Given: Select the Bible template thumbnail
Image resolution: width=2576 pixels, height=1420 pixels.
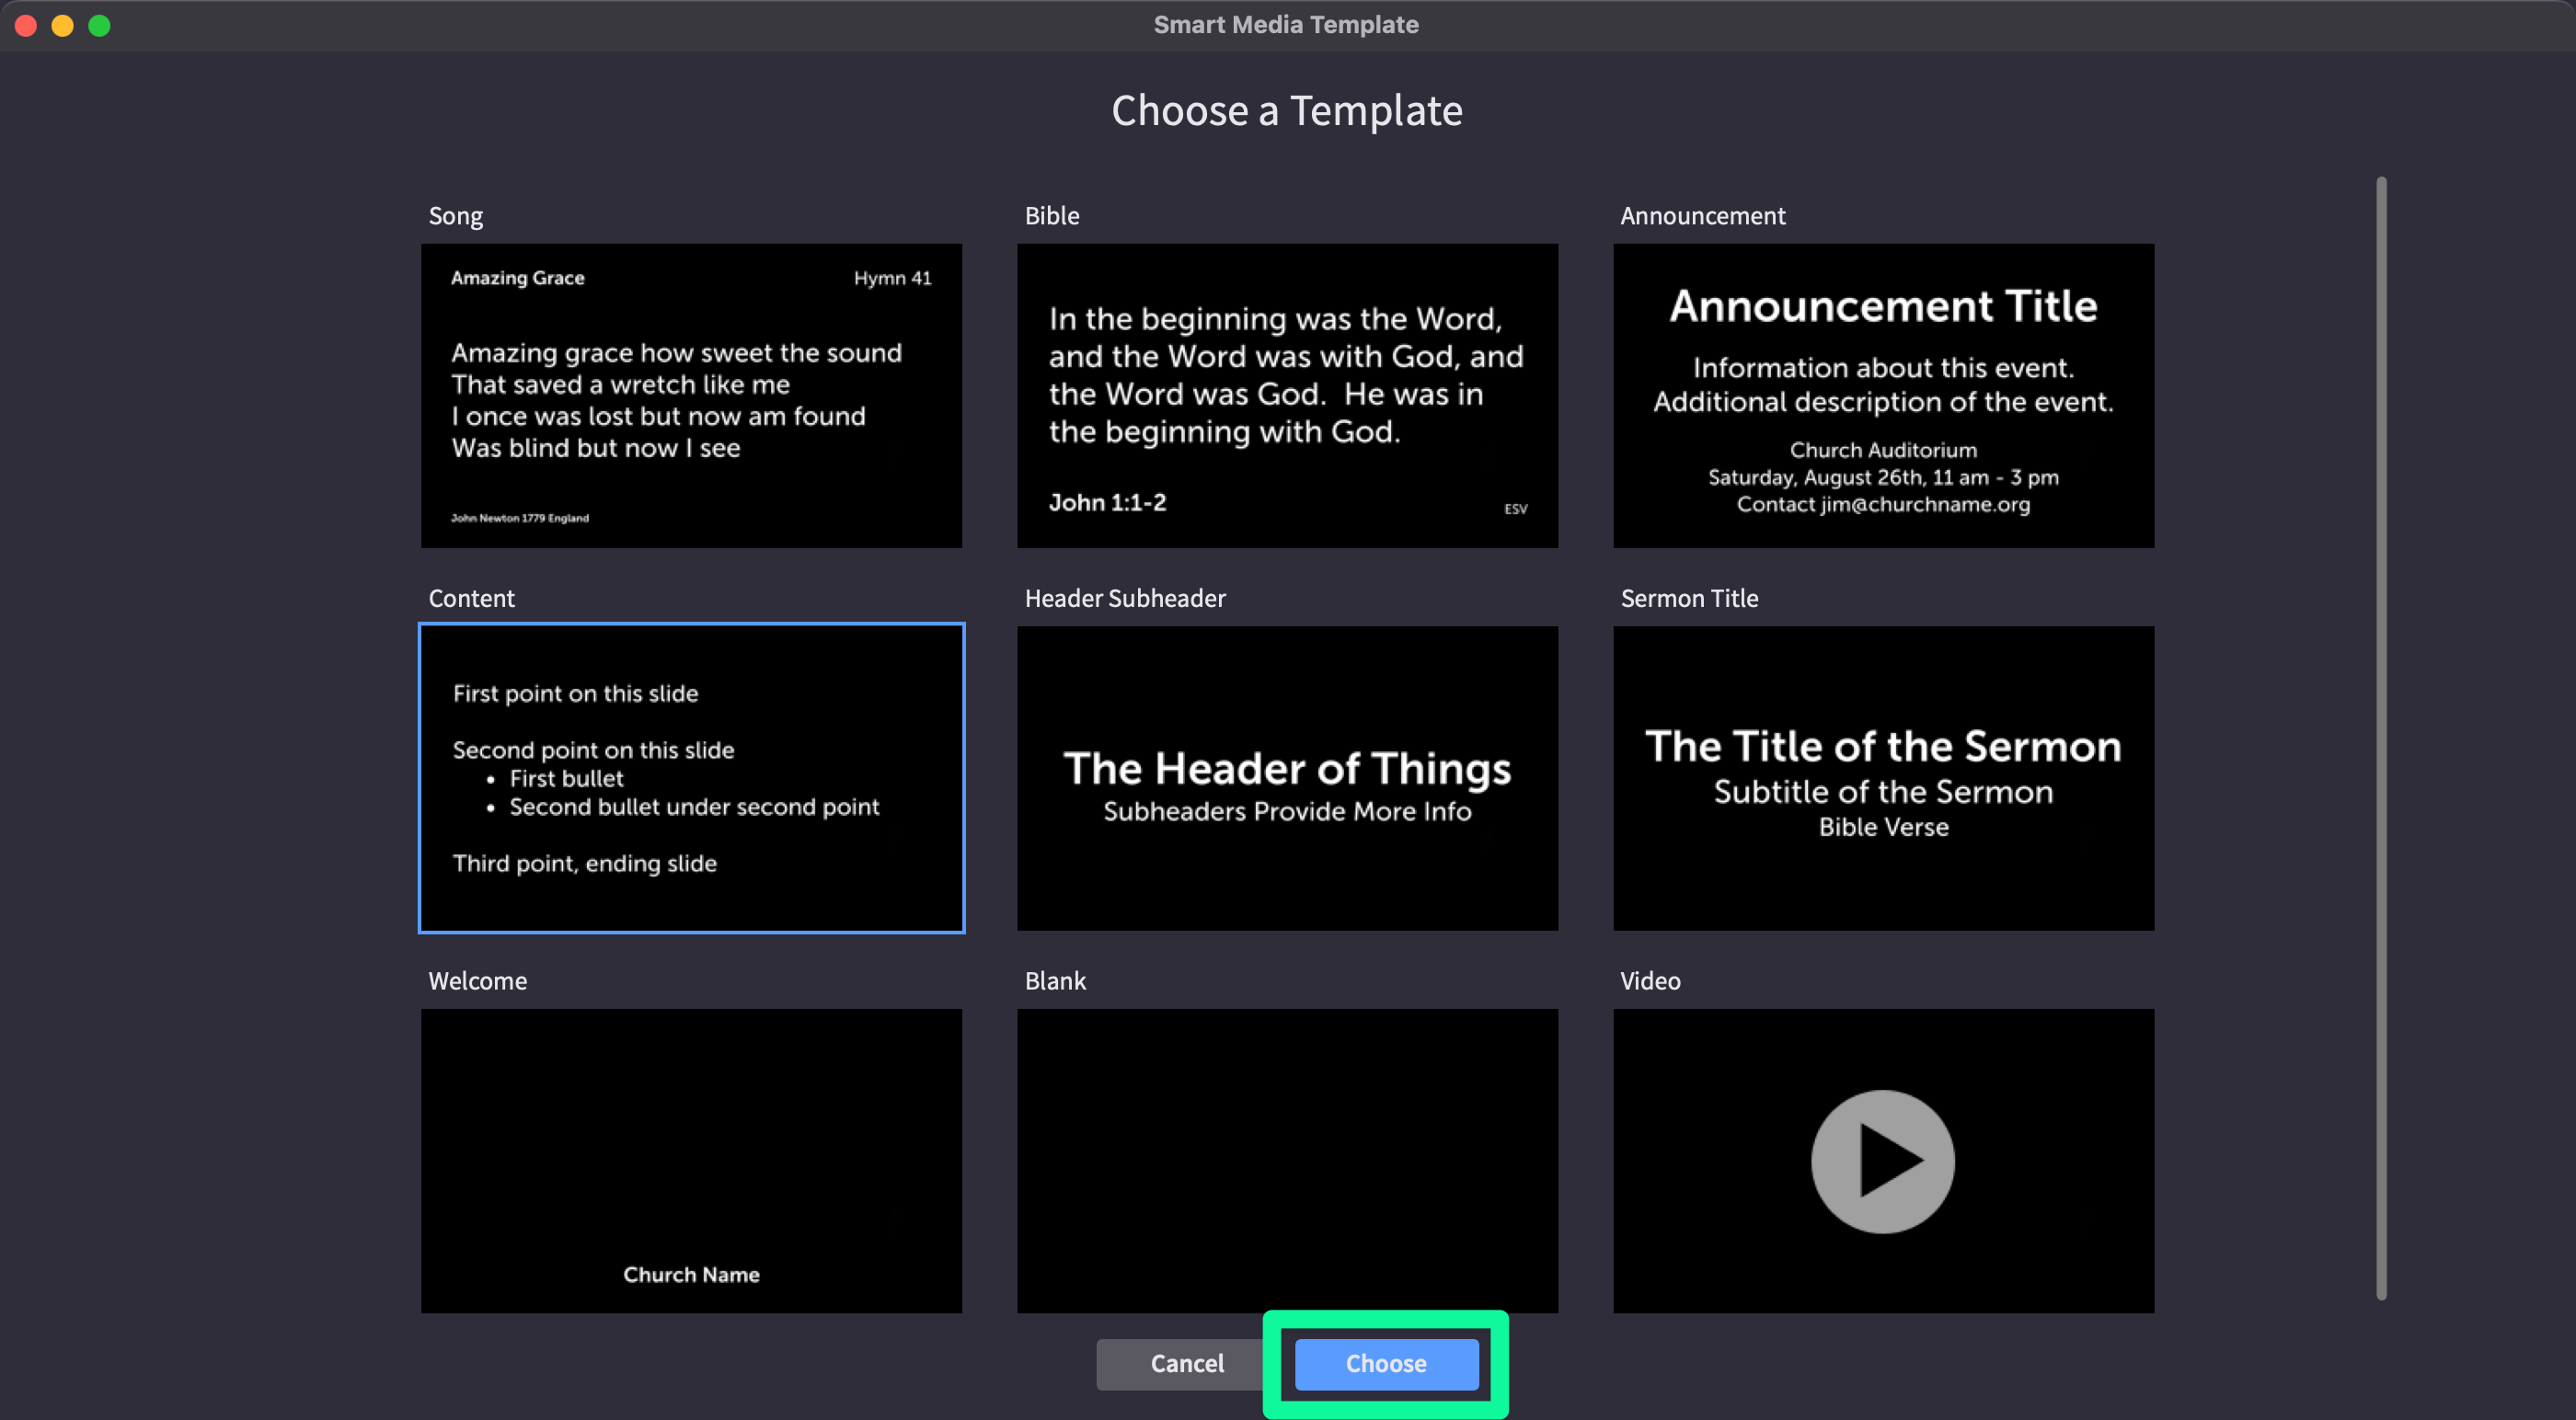Looking at the screenshot, I should tap(1287, 395).
